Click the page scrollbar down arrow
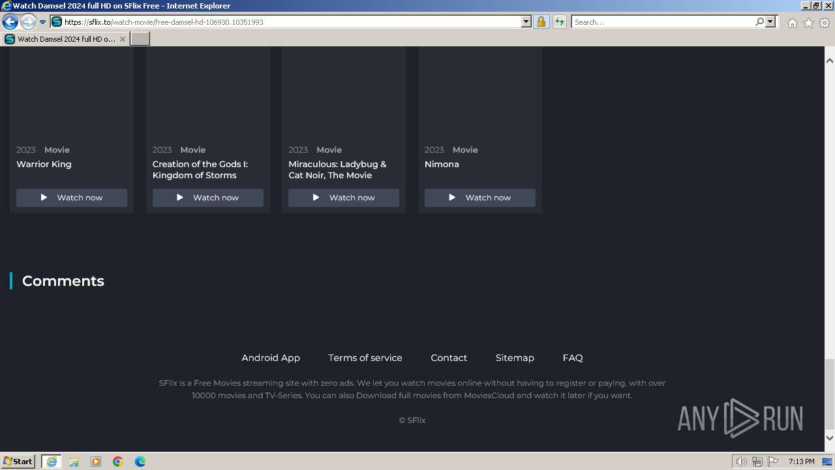835x470 pixels. [830, 437]
